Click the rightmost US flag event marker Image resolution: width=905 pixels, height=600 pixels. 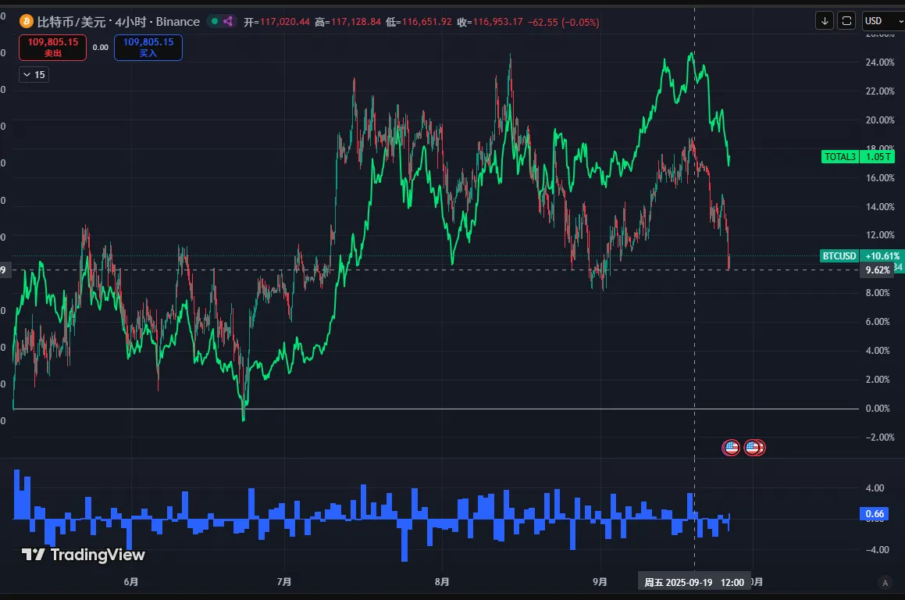756,448
